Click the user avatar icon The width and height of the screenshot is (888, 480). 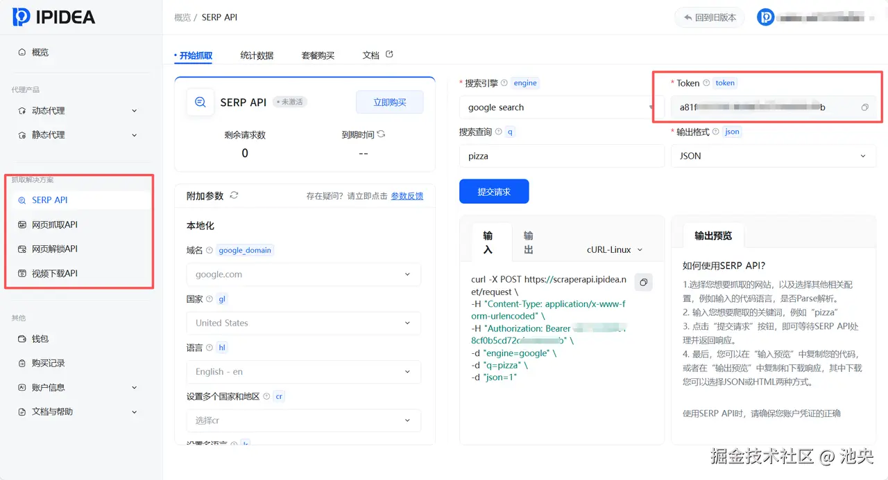(766, 17)
